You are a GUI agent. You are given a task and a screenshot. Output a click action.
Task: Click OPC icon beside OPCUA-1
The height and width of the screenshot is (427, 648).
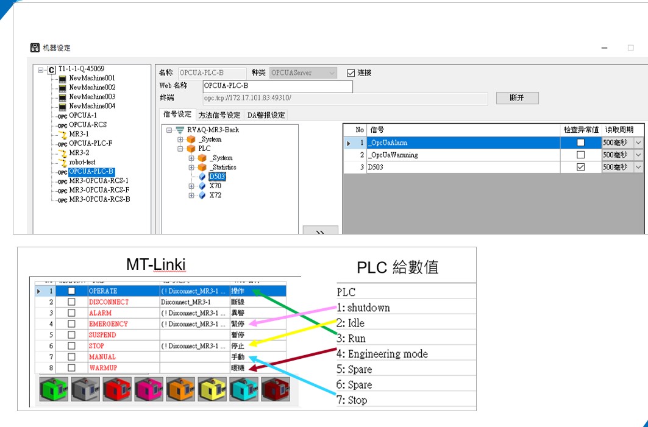tap(62, 116)
